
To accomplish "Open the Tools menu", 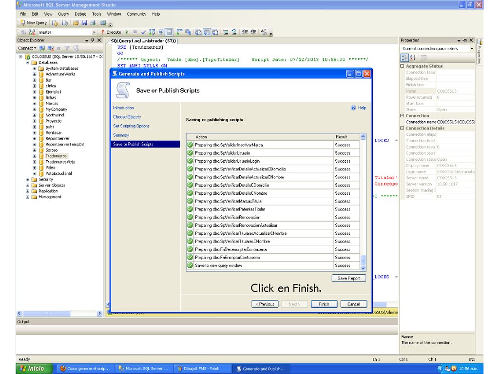I will (96, 14).
